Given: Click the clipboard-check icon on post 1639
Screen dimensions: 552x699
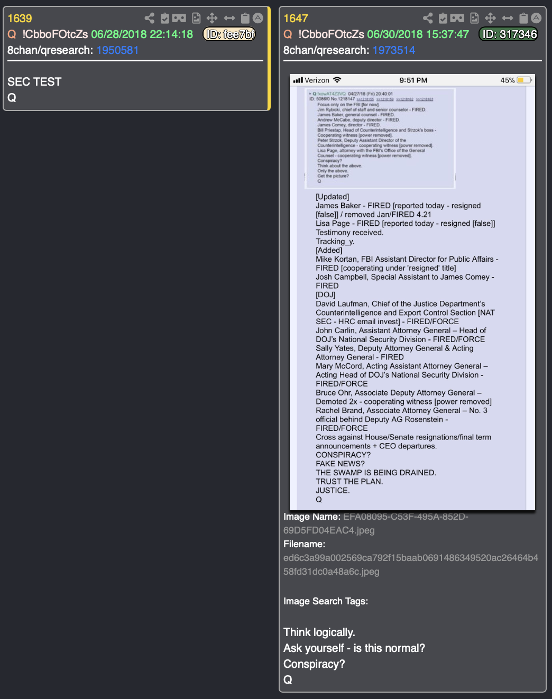Looking at the screenshot, I should (165, 19).
